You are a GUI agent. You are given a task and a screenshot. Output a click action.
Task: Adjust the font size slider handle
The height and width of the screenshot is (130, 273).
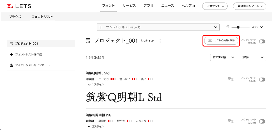[238, 27]
